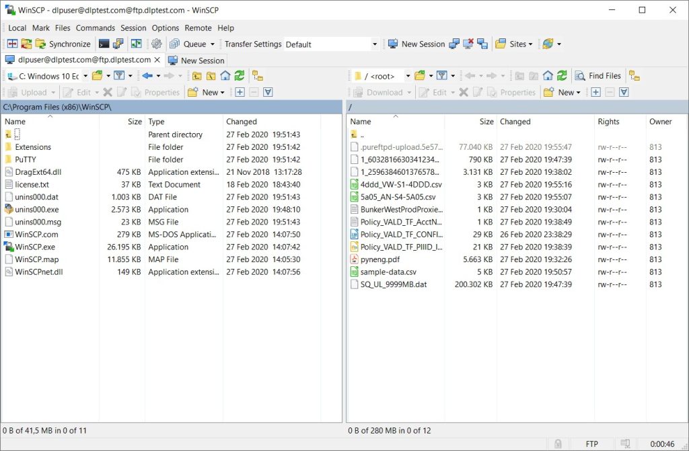Open the Local menu
The image size is (689, 451).
[x=17, y=28]
